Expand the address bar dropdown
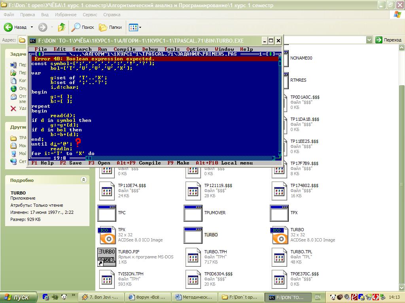Viewport: 405px width, 303px height. [369, 40]
